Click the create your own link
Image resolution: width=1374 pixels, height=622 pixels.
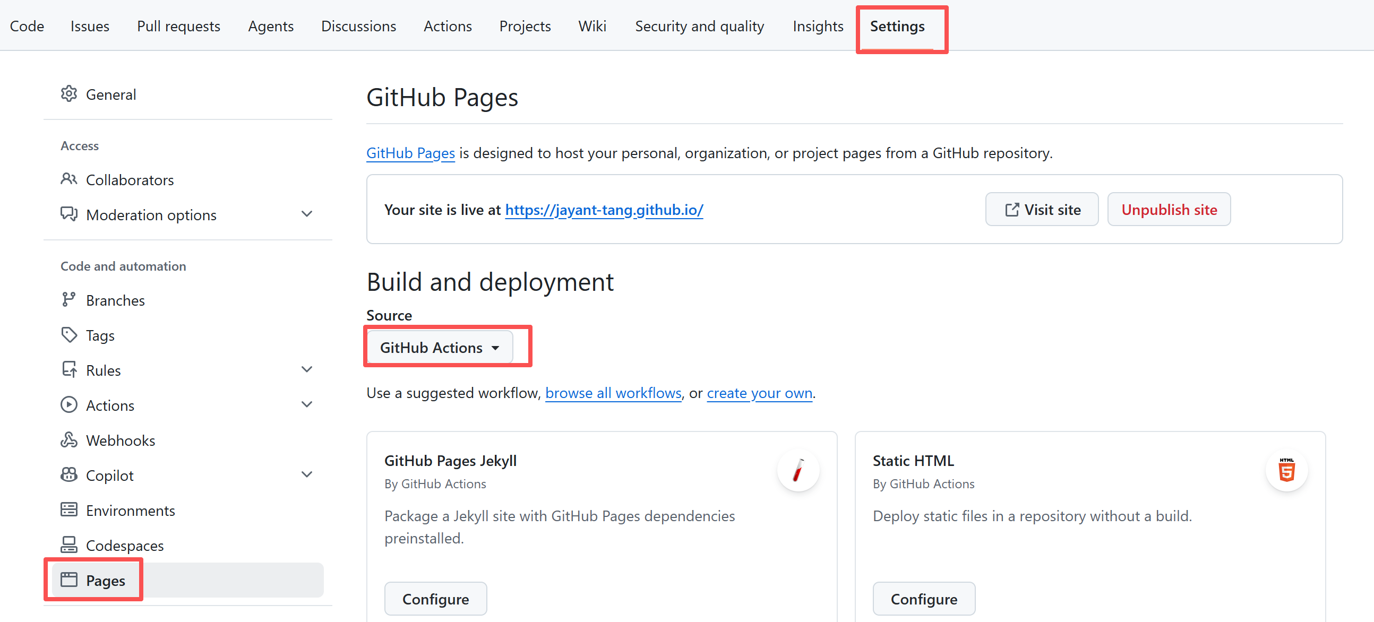point(760,393)
